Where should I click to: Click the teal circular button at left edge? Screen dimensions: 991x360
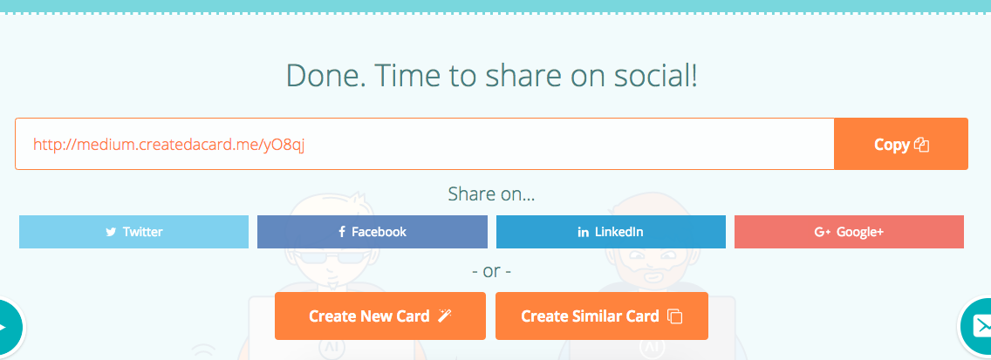(7, 327)
